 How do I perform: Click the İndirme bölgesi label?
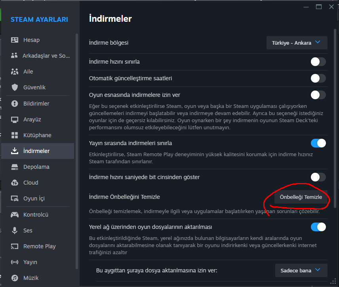[x=109, y=43]
